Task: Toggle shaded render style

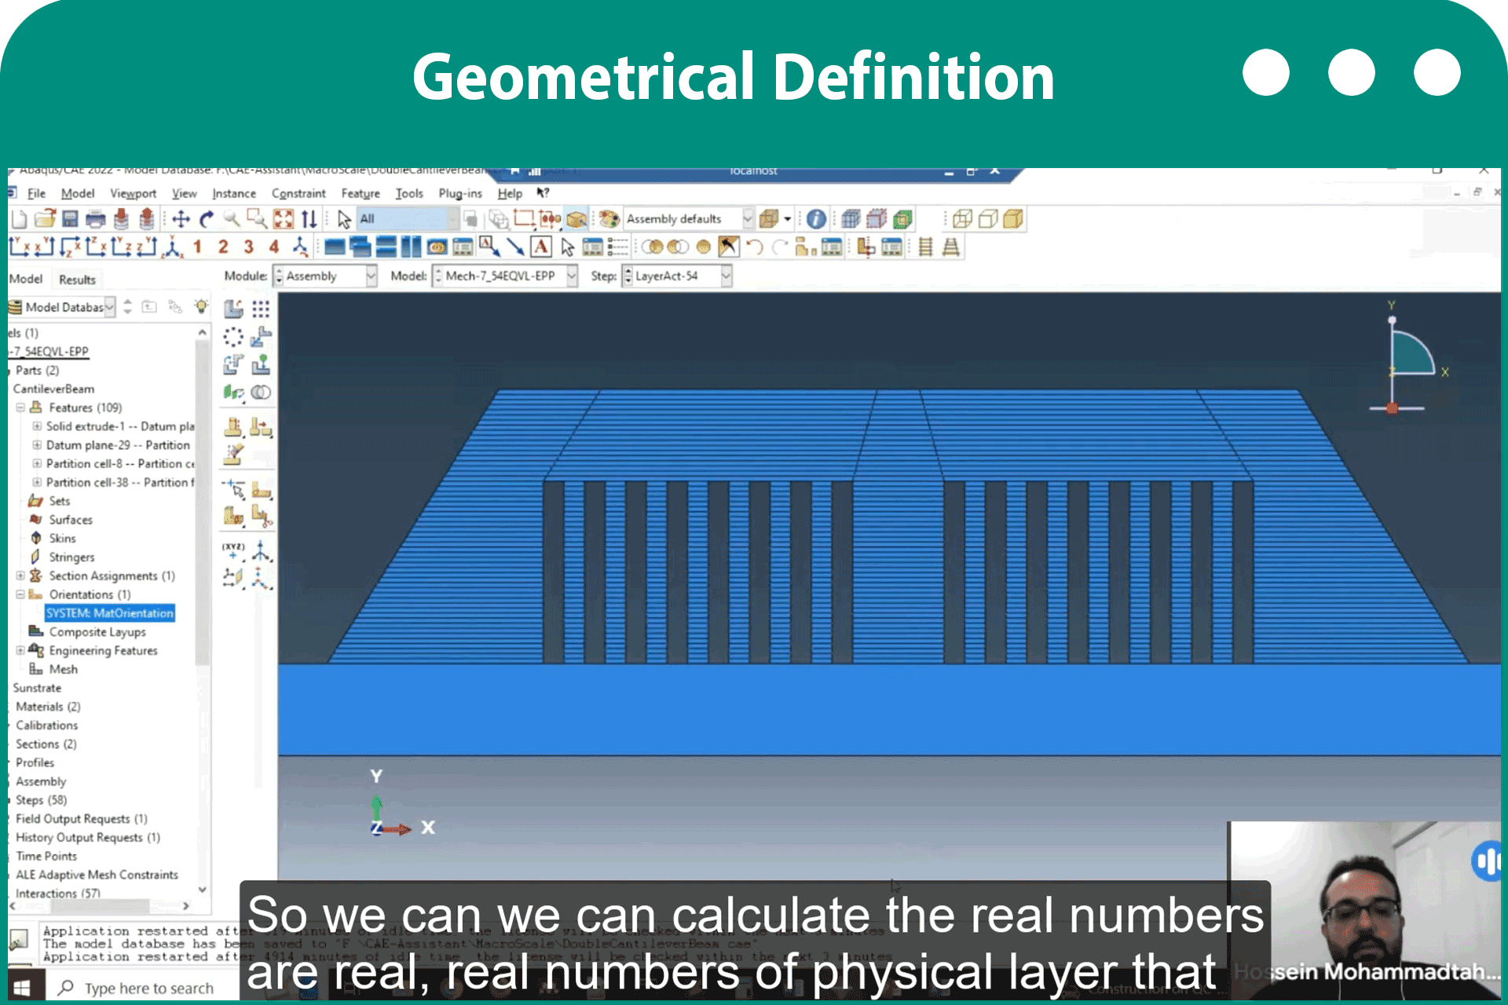Action: coord(1013,219)
